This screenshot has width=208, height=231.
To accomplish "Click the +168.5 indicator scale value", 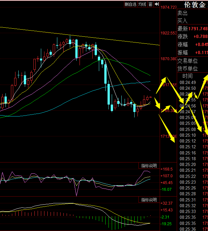I will [x=166, y=169].
